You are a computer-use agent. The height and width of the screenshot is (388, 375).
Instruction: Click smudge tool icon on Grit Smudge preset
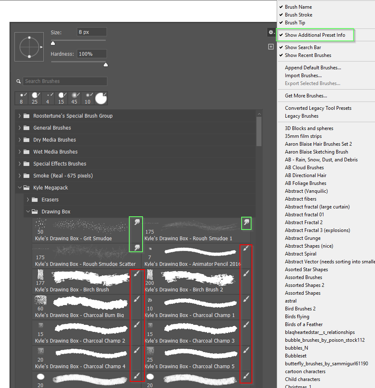137,222
